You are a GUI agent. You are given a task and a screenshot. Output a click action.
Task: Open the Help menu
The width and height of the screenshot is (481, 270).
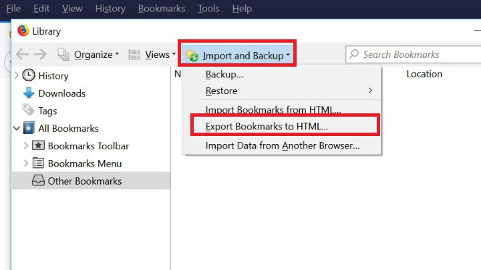tap(242, 9)
